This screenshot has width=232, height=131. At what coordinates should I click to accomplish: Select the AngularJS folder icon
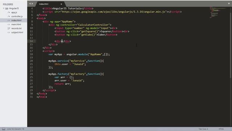click(7, 8)
